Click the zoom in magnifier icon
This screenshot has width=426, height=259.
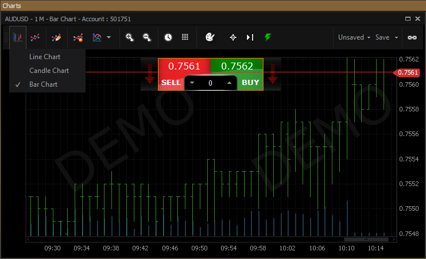(x=130, y=37)
